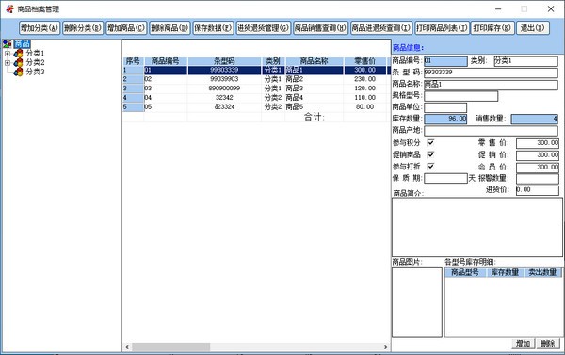
Task: Click the horizontal scrollbar thumb under product table
Action: (x=170, y=347)
